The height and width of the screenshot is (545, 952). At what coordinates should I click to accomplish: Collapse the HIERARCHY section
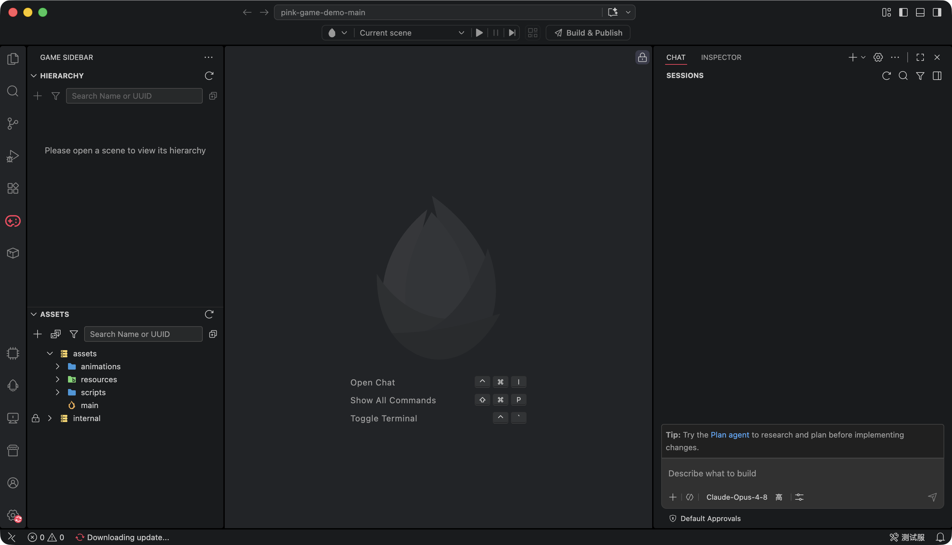[x=34, y=76]
